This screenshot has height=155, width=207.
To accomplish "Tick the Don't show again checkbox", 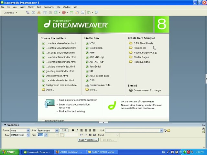I will pyautogui.click(x=43, y=121).
